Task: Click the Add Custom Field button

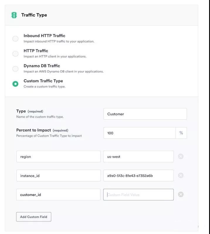Action: click(x=34, y=217)
